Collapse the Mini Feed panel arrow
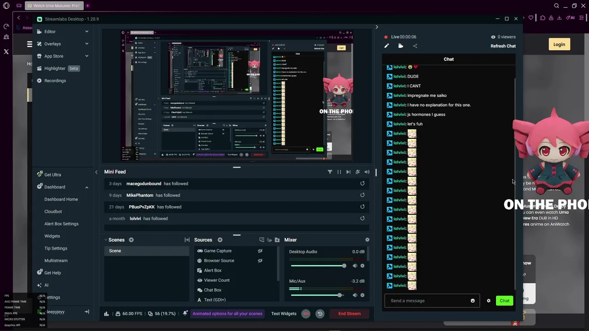Screen dimensions: 589x331 point(96,172)
